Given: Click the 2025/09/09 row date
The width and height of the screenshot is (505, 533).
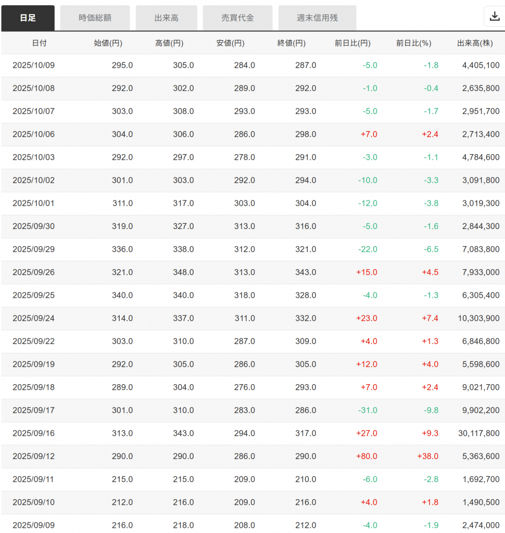Looking at the screenshot, I should pos(33,525).
